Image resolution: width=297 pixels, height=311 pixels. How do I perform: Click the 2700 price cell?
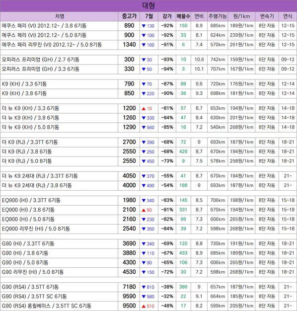pyautogui.click(x=129, y=142)
